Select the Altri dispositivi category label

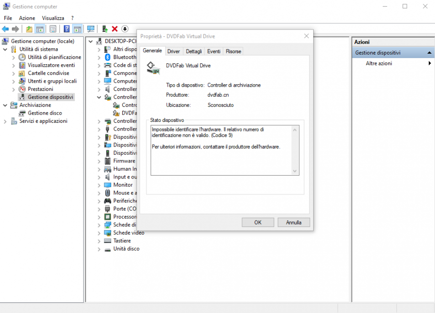click(x=125, y=49)
